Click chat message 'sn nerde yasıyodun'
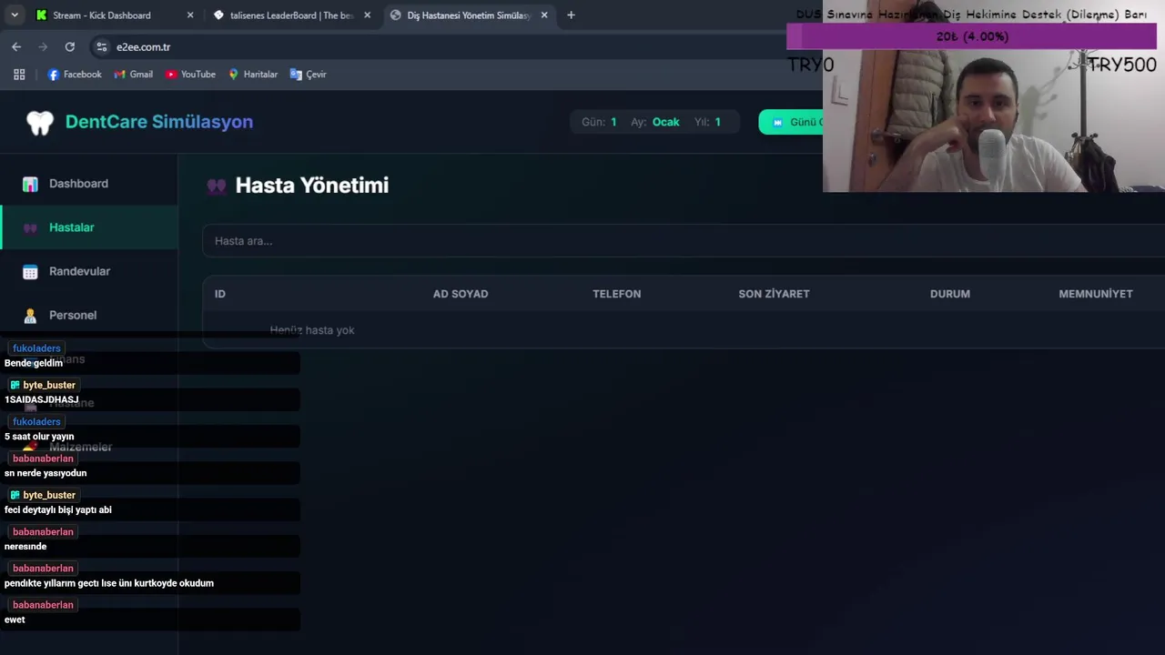 click(x=46, y=473)
